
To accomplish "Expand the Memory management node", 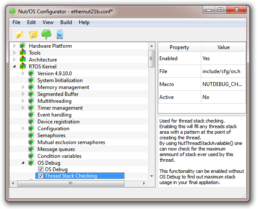I will pos(23,87).
